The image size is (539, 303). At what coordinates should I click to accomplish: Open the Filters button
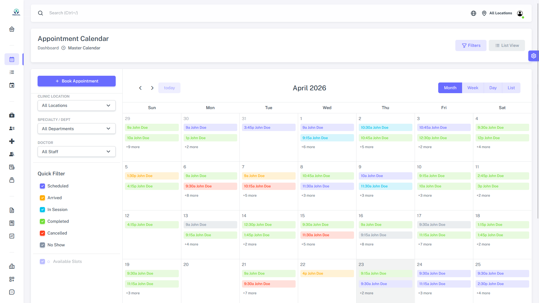click(471, 45)
